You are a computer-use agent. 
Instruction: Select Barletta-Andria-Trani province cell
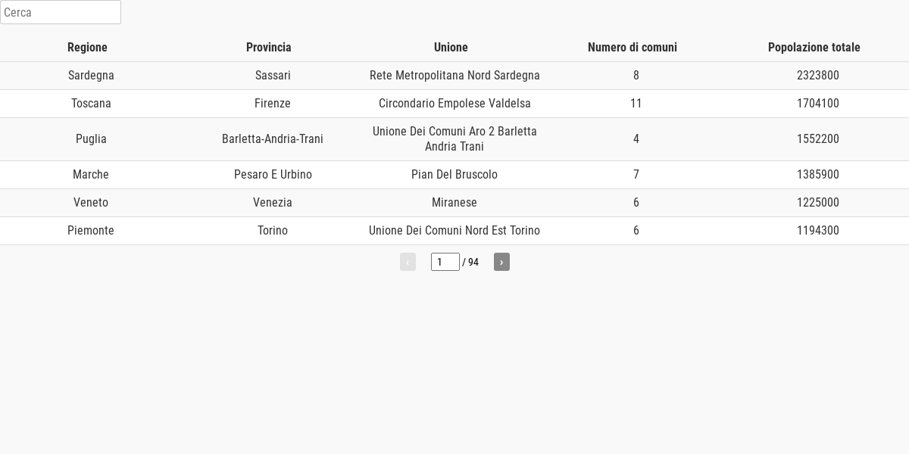click(x=273, y=139)
